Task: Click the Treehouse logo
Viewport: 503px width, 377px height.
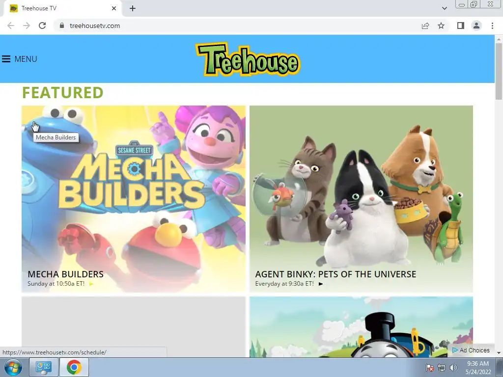Action: [x=248, y=59]
